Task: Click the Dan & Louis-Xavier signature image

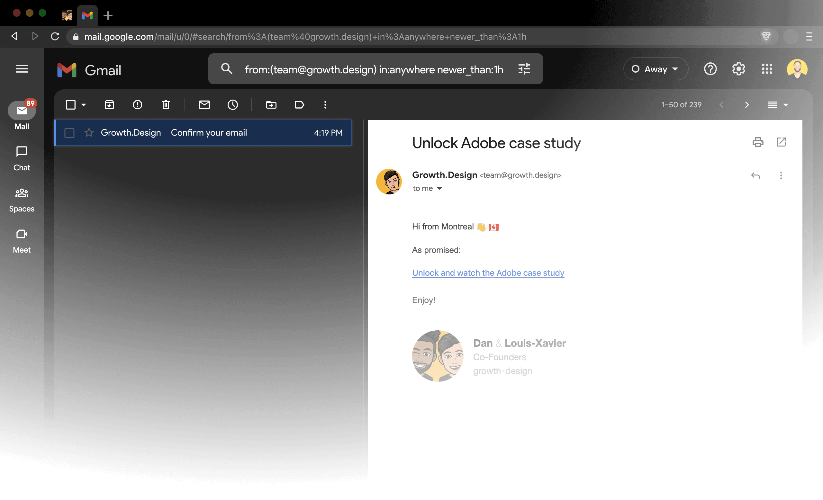Action: [x=438, y=356]
